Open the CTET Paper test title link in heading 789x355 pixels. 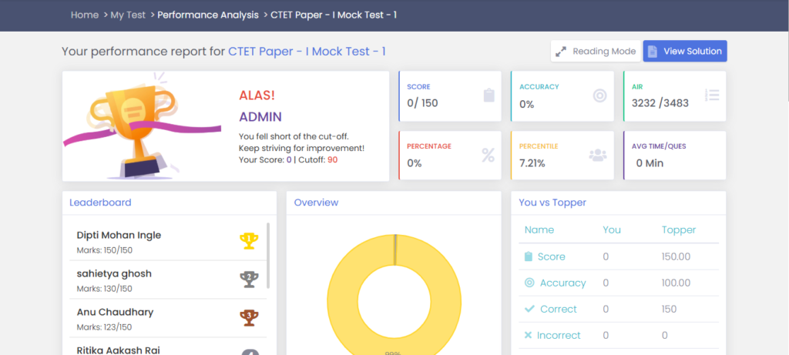coord(307,52)
